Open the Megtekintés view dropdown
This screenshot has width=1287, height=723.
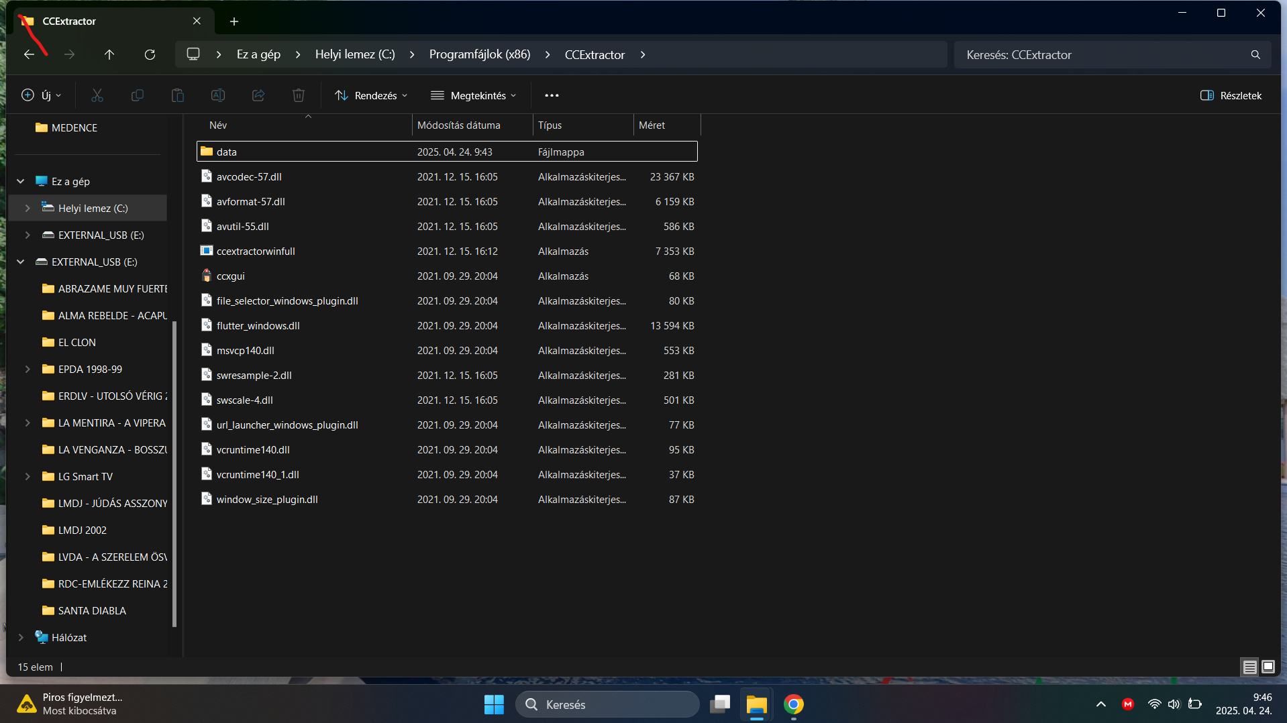[473, 95]
